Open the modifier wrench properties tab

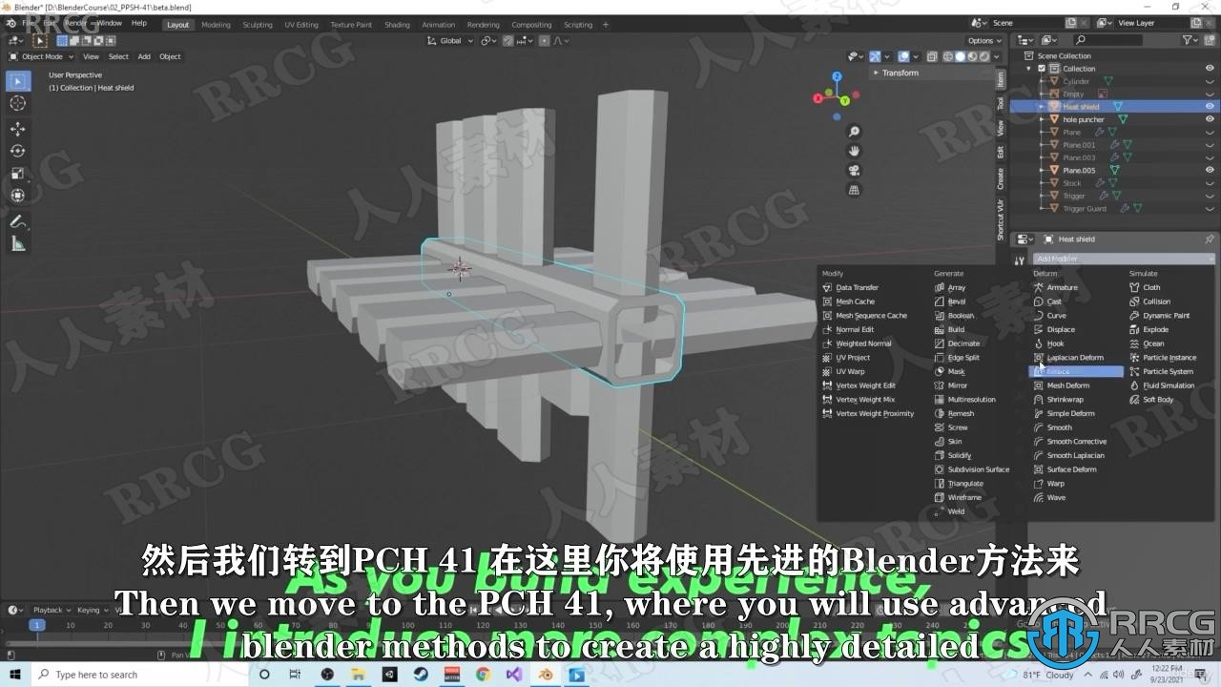[x=1020, y=260]
